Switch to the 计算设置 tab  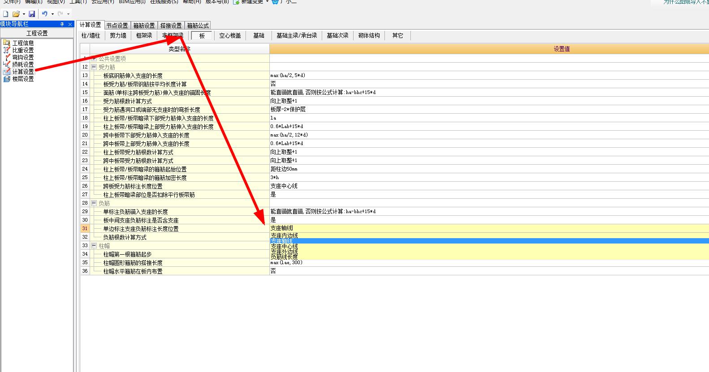click(x=91, y=25)
